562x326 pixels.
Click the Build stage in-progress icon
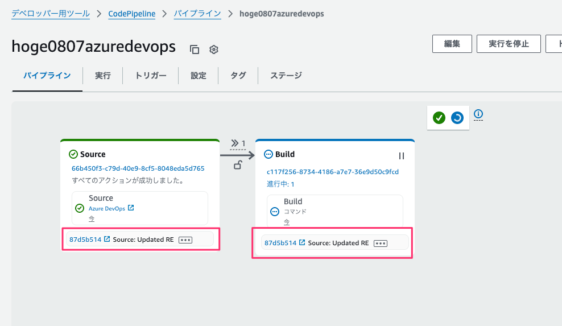tap(268, 154)
